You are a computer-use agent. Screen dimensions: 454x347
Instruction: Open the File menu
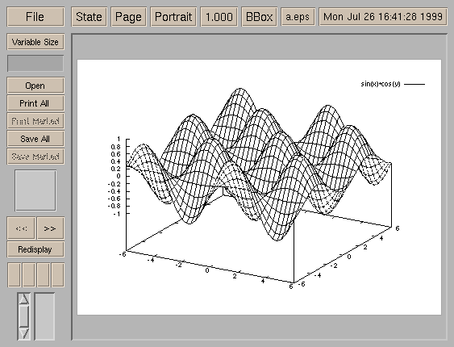point(35,17)
